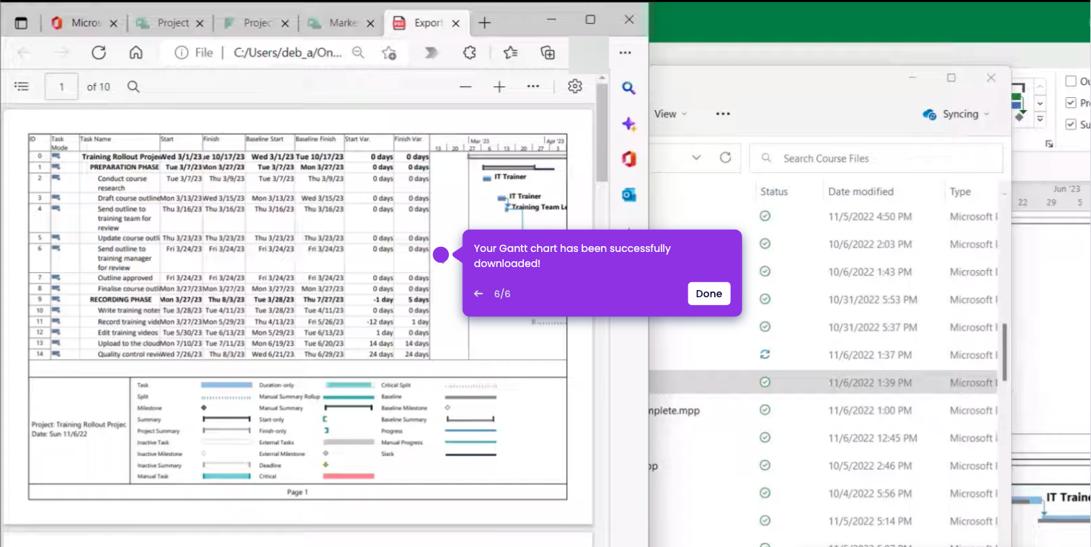1091x547 pixels.
Task: Click the PDF page number field
Action: (61, 86)
